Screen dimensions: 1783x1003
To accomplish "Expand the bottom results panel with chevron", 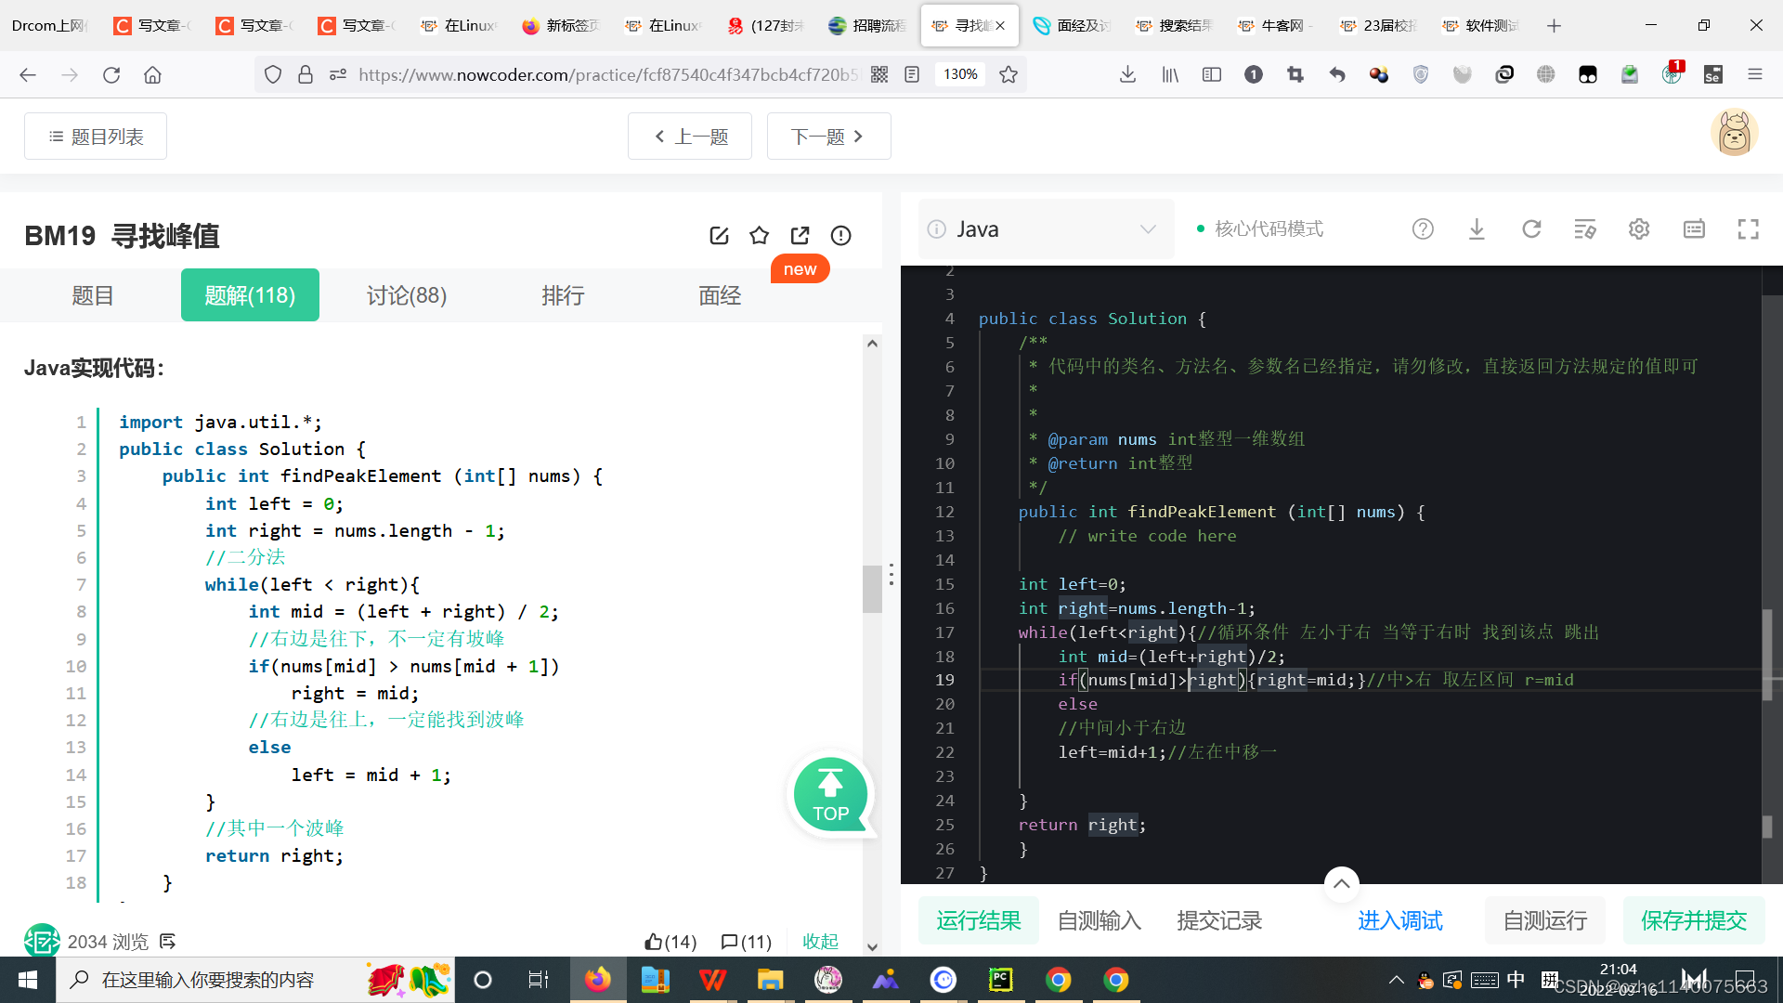I will pos(1341,883).
